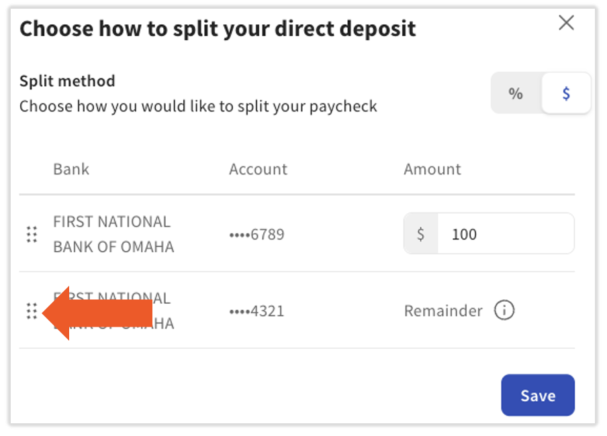Viewport: 607px width, 436px height.
Task: Click the Amount column header
Action: tap(432, 169)
